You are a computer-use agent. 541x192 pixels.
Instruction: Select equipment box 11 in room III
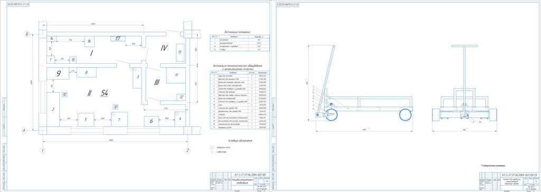click(175, 75)
